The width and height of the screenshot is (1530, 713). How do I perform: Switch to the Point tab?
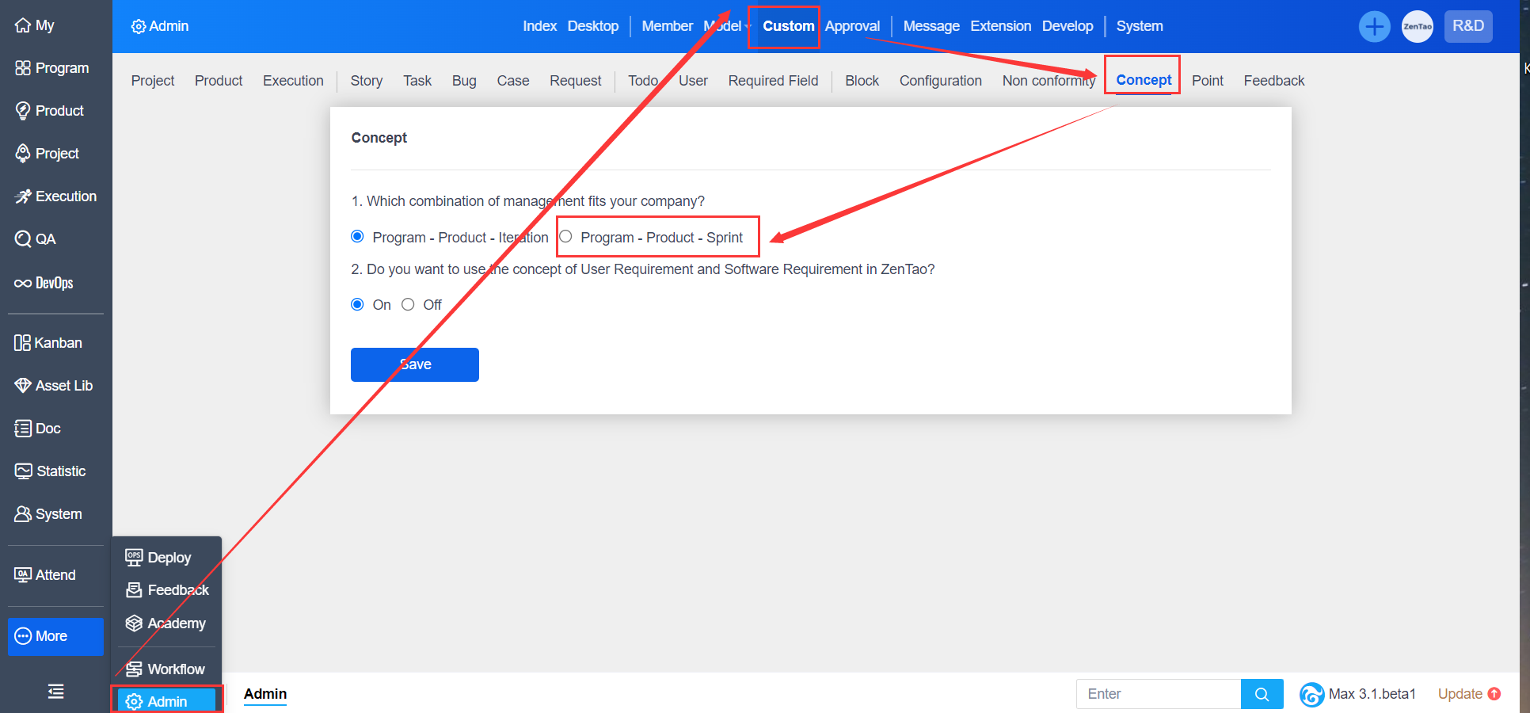click(x=1207, y=81)
